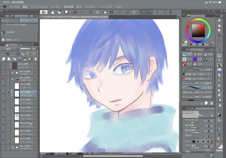Select the text tool
This screenshot has height=158, width=226.
219,134
